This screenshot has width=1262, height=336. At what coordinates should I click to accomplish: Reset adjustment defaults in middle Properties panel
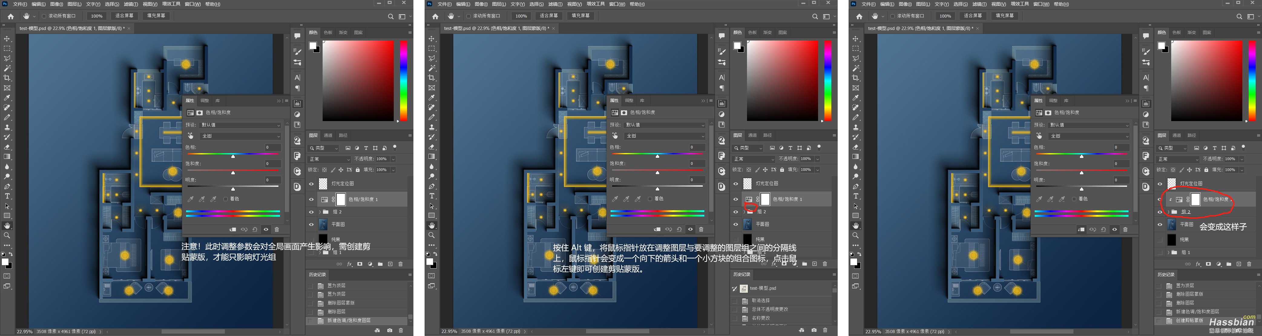click(679, 229)
